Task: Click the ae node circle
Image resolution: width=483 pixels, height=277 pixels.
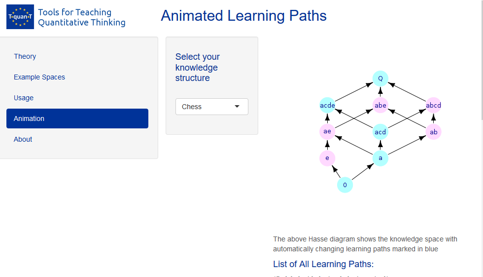Action: tap(327, 131)
